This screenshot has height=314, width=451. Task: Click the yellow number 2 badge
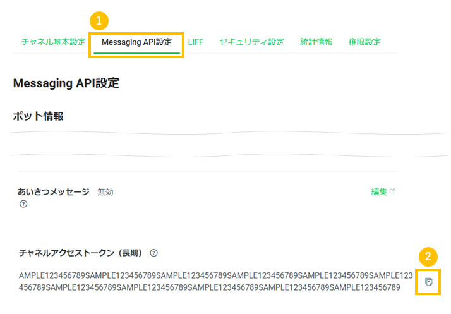pyautogui.click(x=428, y=257)
